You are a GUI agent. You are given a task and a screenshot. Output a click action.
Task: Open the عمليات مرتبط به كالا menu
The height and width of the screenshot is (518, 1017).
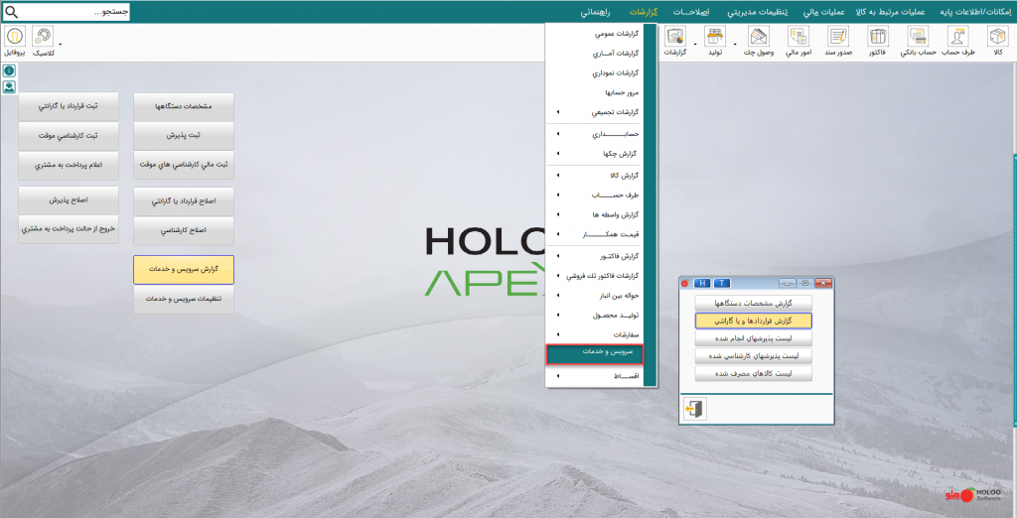point(893,12)
